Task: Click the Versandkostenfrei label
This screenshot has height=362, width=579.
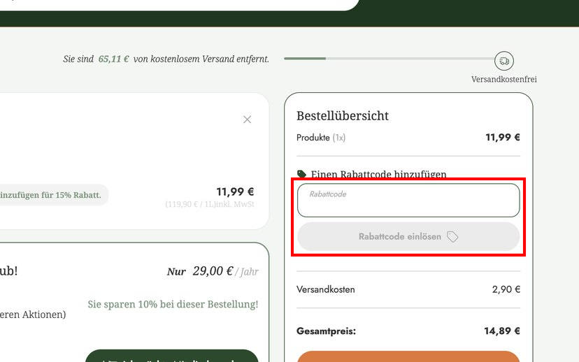Action: pyautogui.click(x=504, y=80)
